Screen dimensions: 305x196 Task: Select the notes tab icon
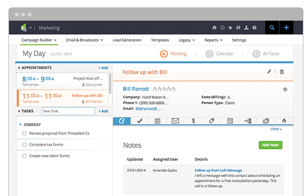click(122, 121)
